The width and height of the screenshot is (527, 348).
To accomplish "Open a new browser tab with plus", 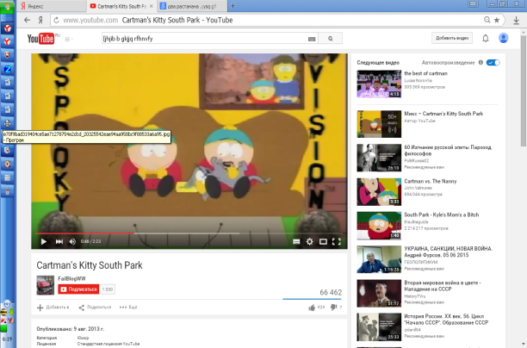I will [x=232, y=6].
